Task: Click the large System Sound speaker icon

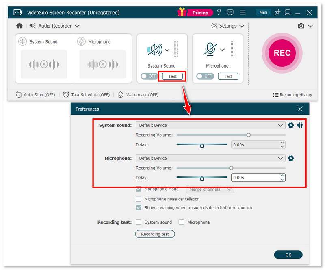Action: click(x=155, y=50)
